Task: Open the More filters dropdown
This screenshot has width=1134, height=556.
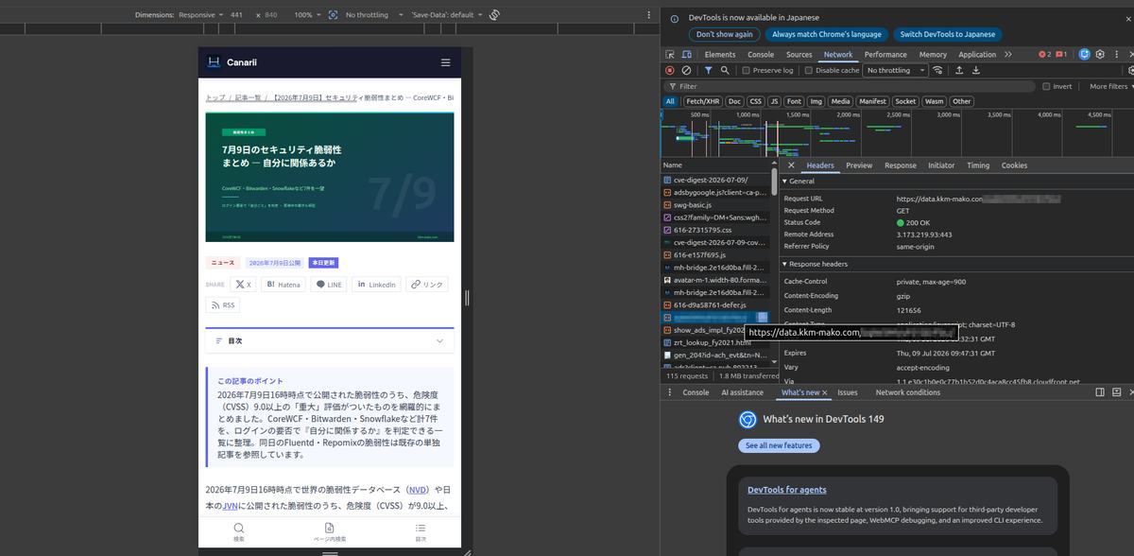Action: click(x=1109, y=86)
